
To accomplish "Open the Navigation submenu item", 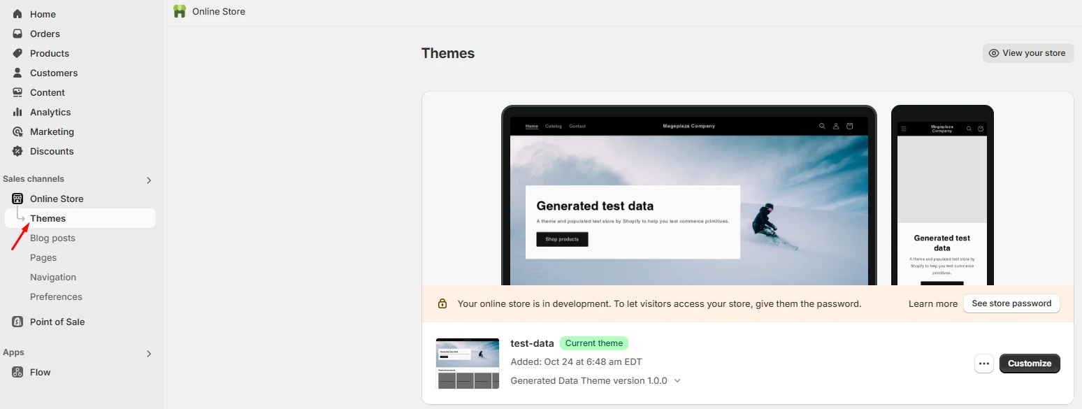I will 53,277.
